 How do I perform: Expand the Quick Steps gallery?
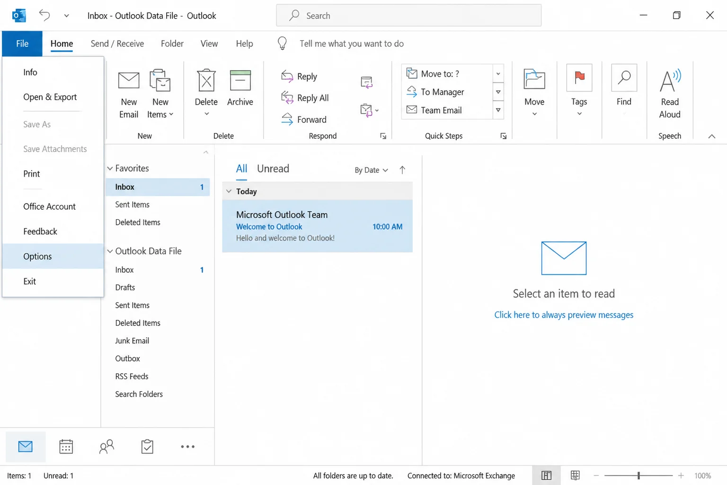point(498,110)
